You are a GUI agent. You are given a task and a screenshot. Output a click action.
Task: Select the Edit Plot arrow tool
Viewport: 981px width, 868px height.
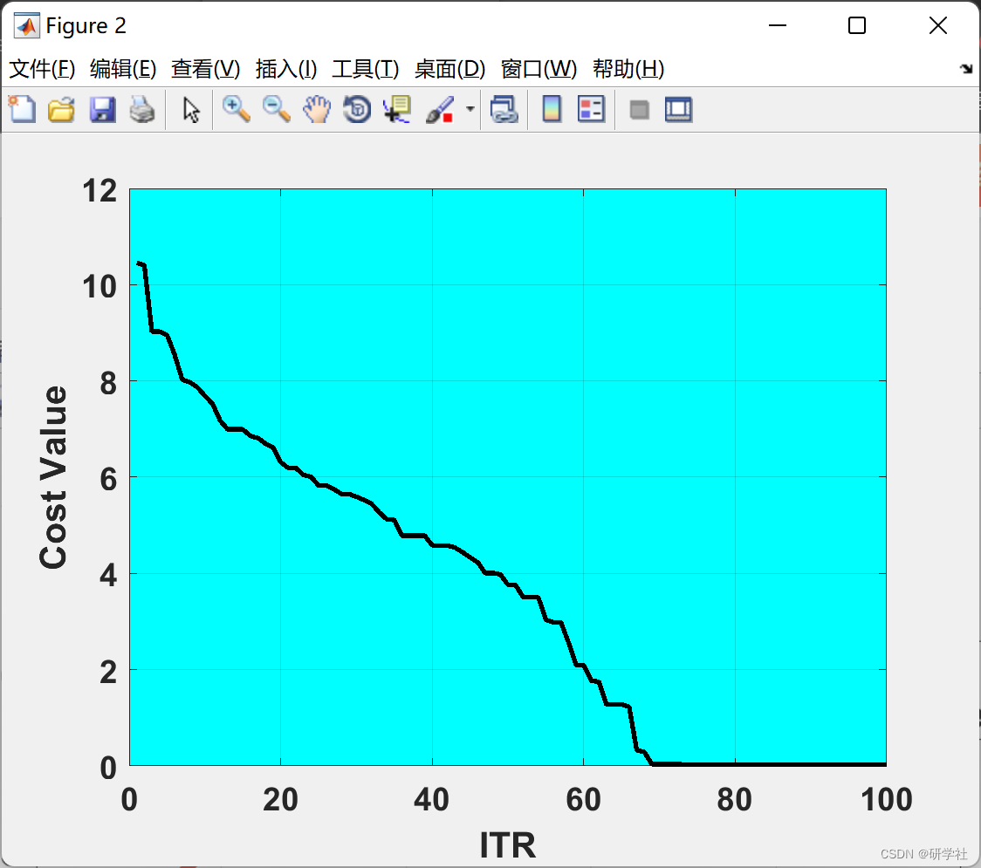(x=191, y=110)
